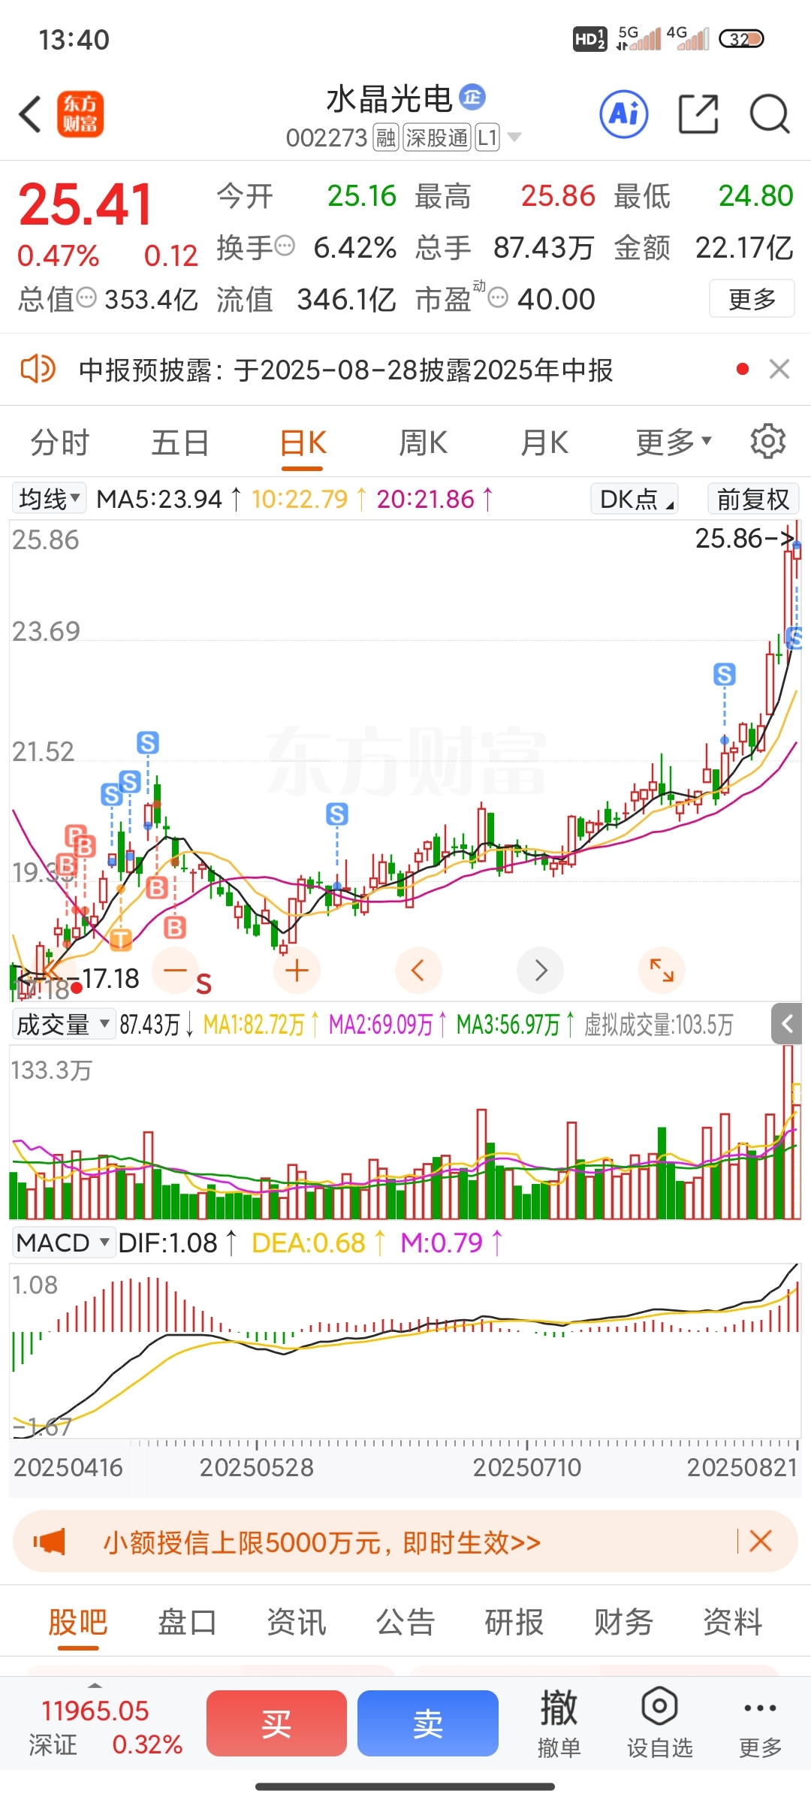Tap the info icon next to 总值
This screenshot has height=1803, width=811.
point(87,297)
